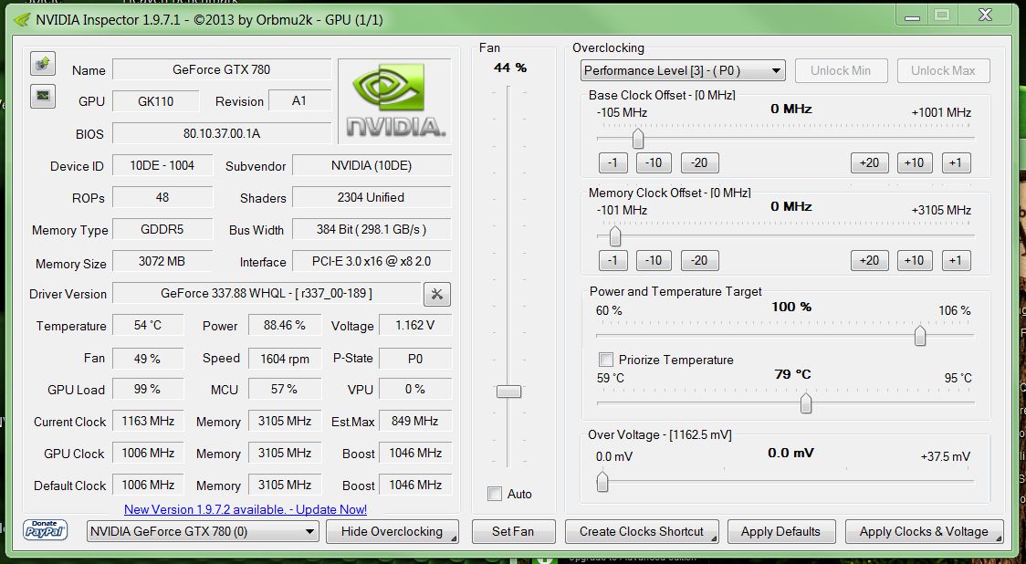The image size is (1026, 564).
Task: Click Memory Clock Offset -10 button
Action: coord(654,260)
